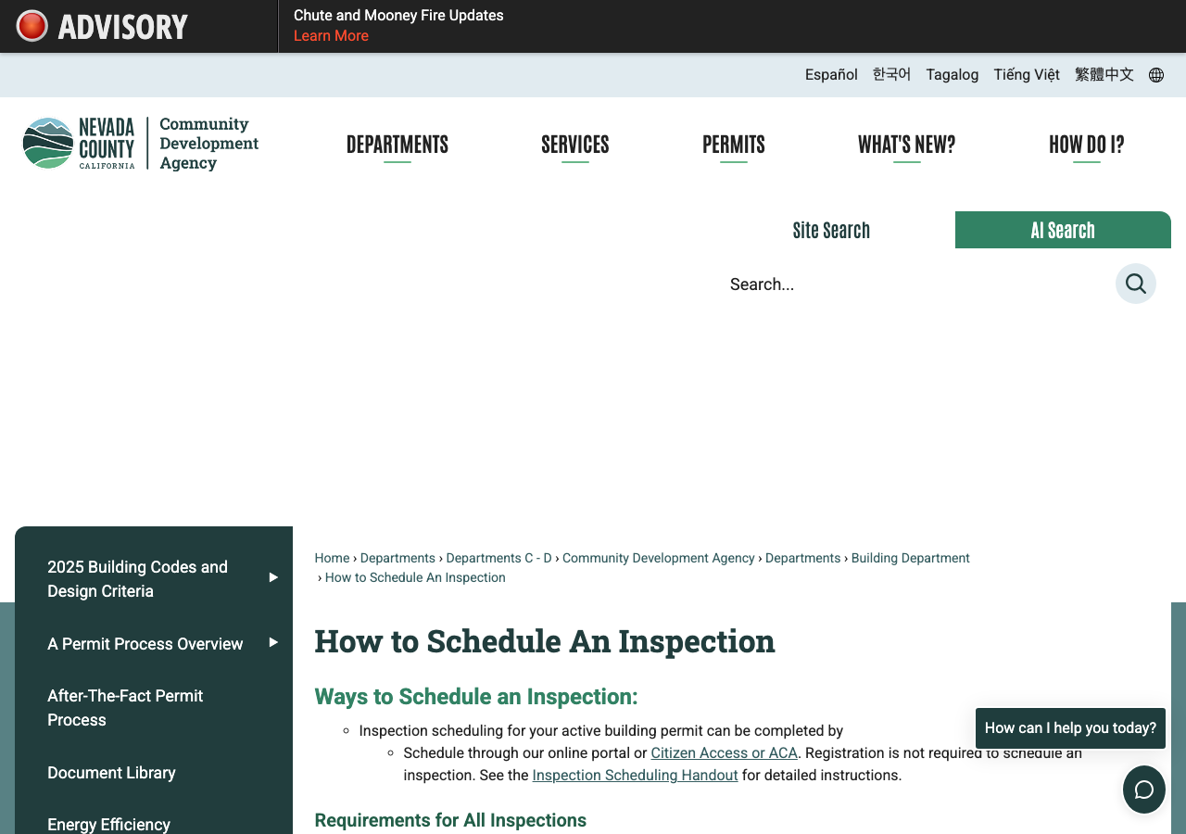This screenshot has height=834, width=1186.
Task: Follow the Learn More advisory link
Action: [x=331, y=36]
